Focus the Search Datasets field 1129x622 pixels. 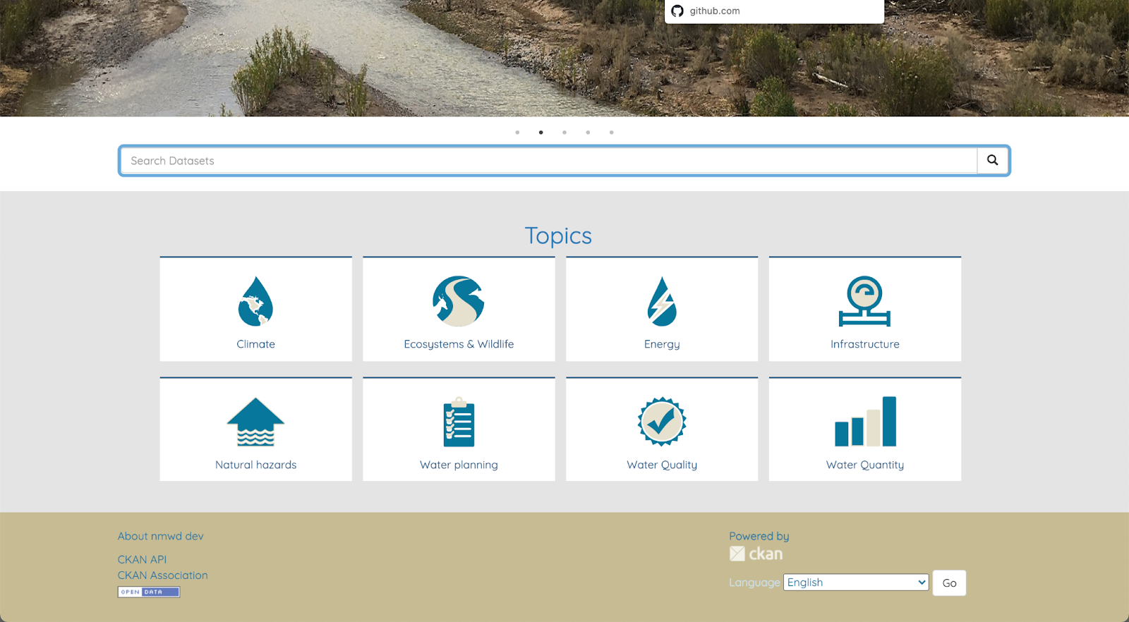pyautogui.click(x=549, y=161)
